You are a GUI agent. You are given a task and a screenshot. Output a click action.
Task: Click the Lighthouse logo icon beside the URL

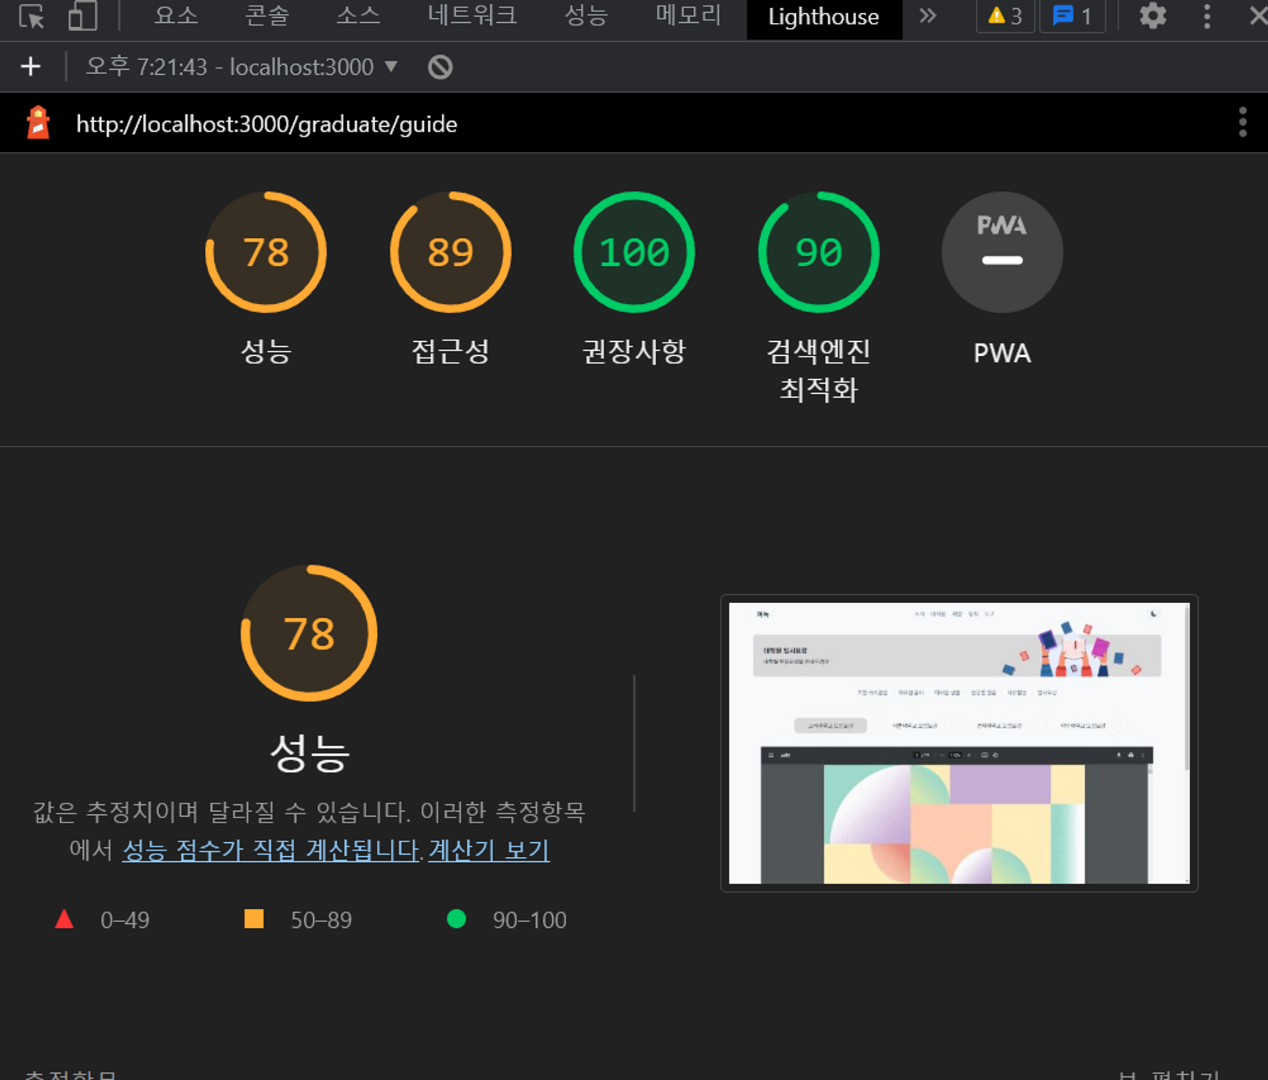coord(39,122)
